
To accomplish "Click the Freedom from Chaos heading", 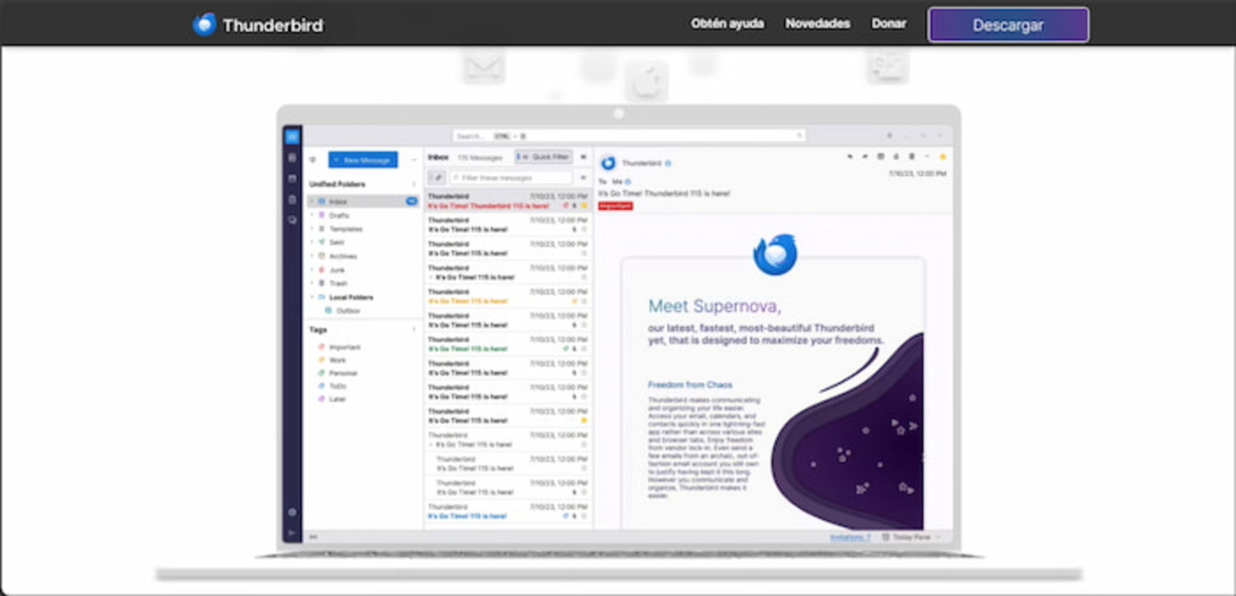I will tap(690, 384).
